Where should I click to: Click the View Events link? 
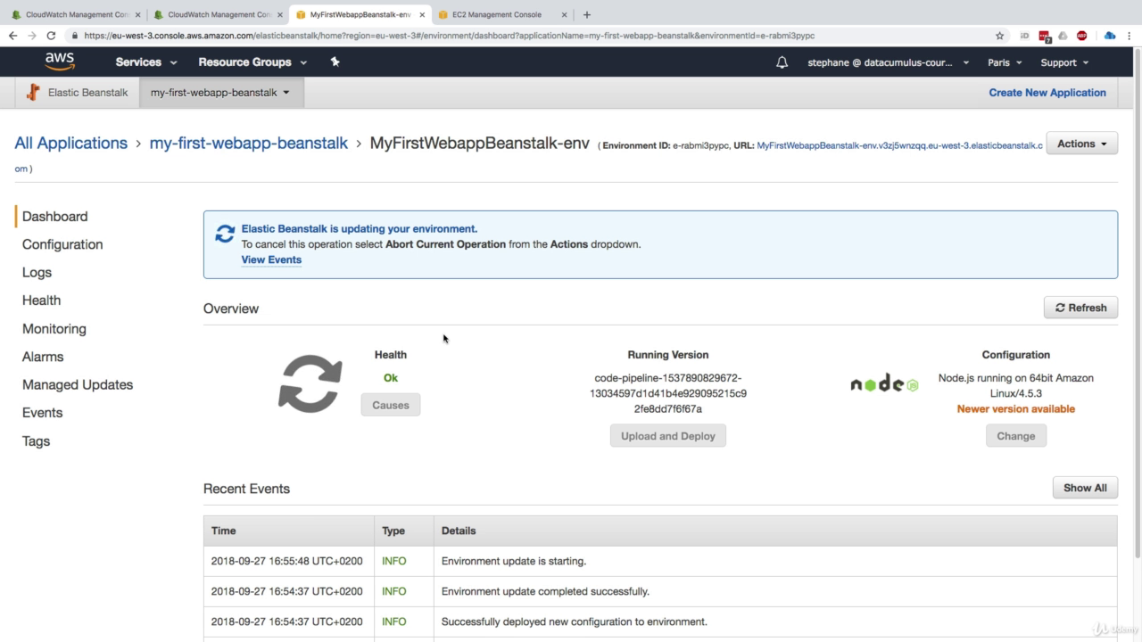coord(271,260)
